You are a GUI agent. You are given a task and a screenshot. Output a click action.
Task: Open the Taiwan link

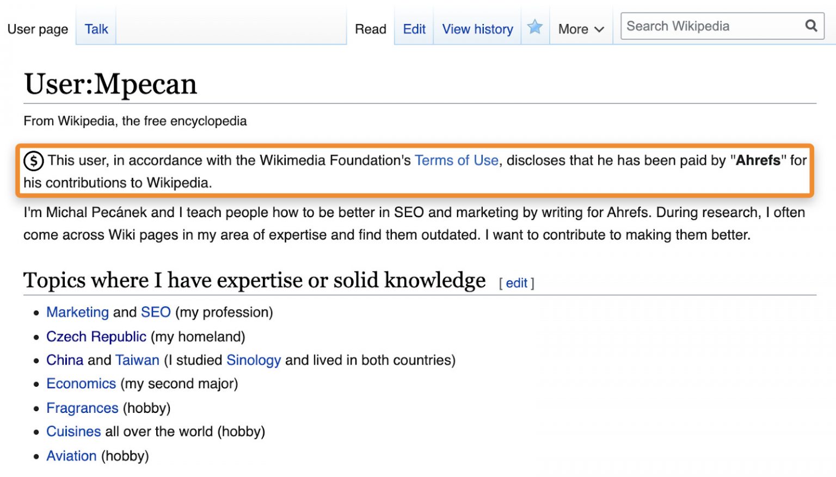coord(137,360)
